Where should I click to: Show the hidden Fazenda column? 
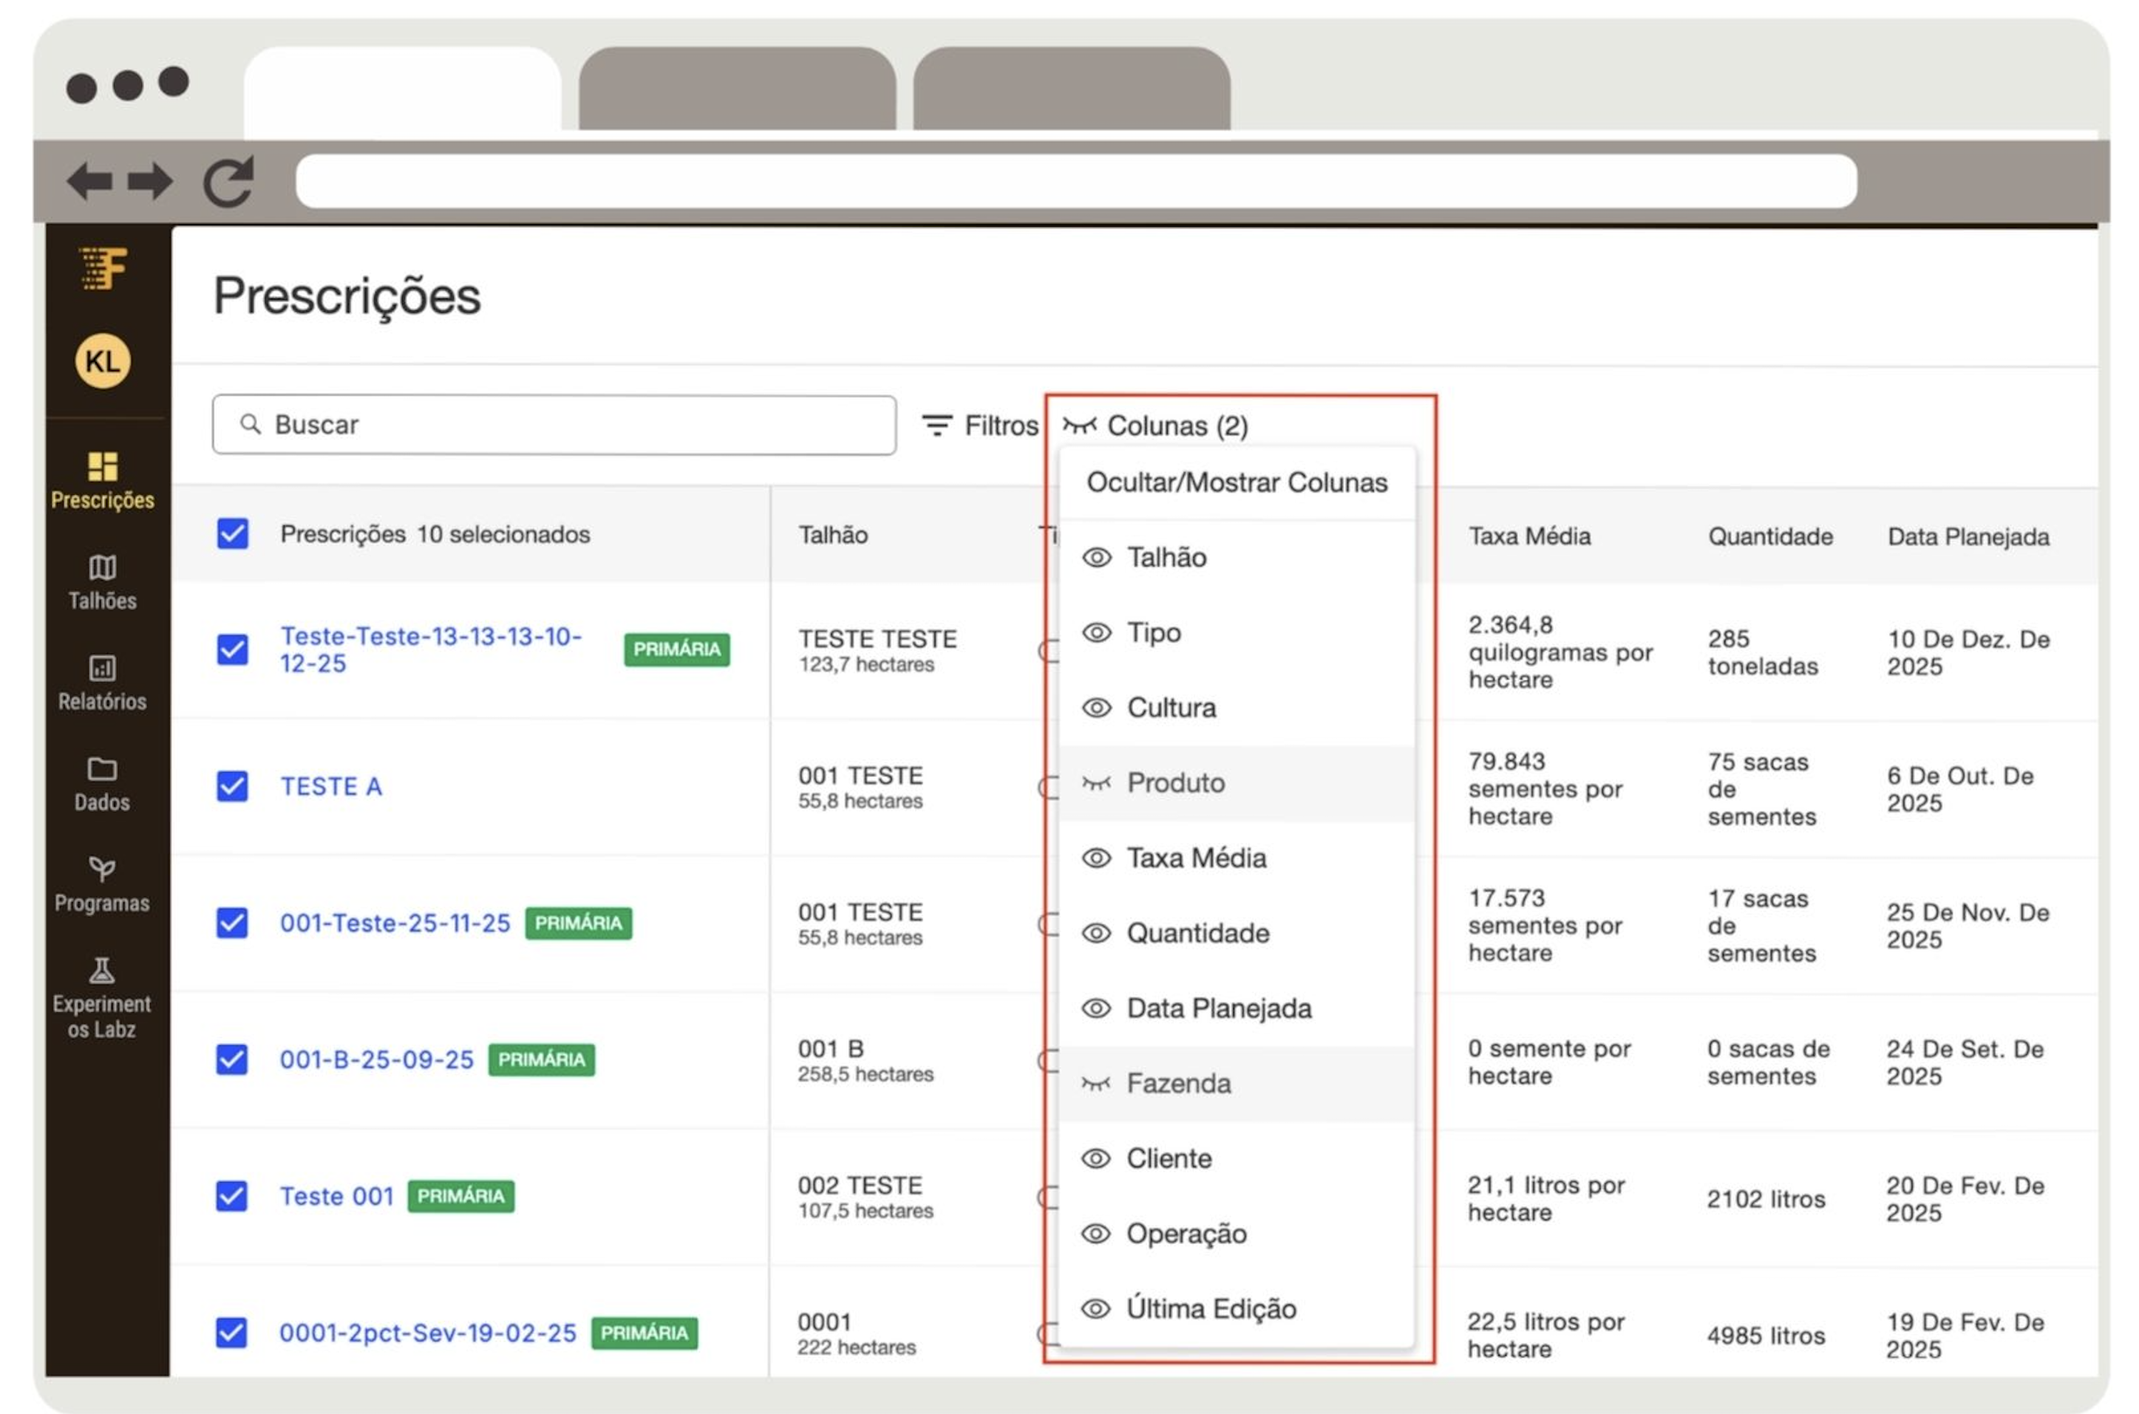tap(1095, 1083)
